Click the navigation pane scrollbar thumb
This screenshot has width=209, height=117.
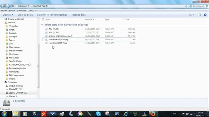38,66
